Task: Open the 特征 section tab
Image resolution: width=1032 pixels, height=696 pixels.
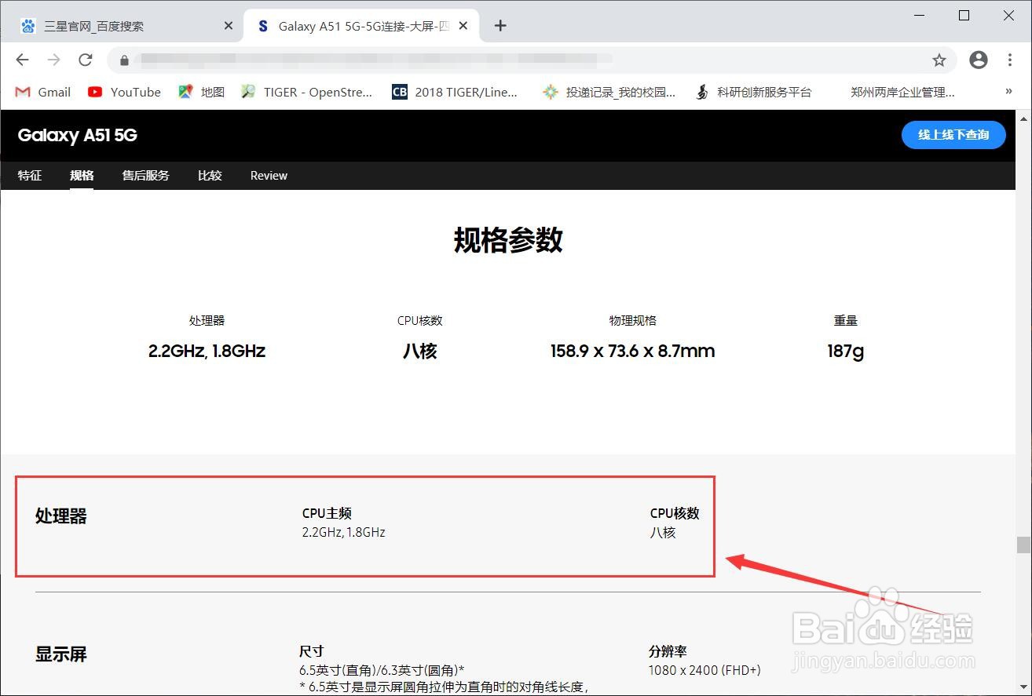Action: pyautogui.click(x=30, y=176)
